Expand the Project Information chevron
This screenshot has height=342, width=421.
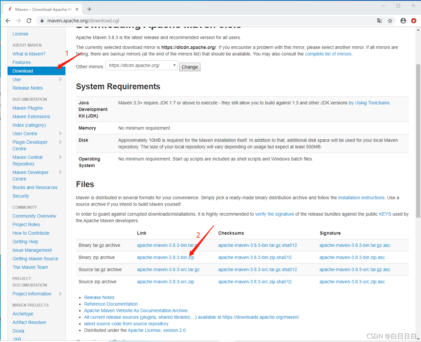[x=60, y=293]
